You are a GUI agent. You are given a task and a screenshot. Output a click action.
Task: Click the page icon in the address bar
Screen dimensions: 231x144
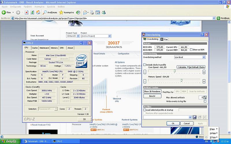coord(13,18)
